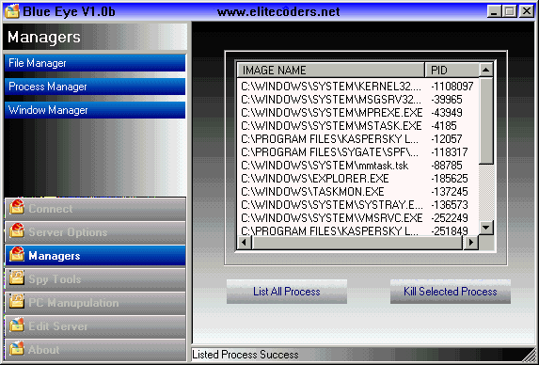539x365 pixels.
Task: Switch to the Server Options section
Action: pos(95,232)
